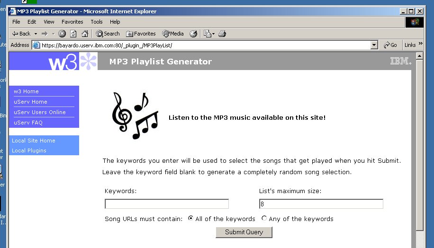Open the Media toolbar panel
The image size is (434, 248).
tap(173, 34)
